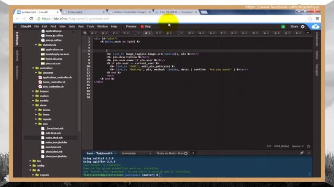
Task: Toggle the Navigate side panel
Action: click(x=17, y=56)
